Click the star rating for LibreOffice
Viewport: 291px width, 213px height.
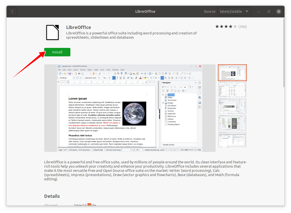226,26
